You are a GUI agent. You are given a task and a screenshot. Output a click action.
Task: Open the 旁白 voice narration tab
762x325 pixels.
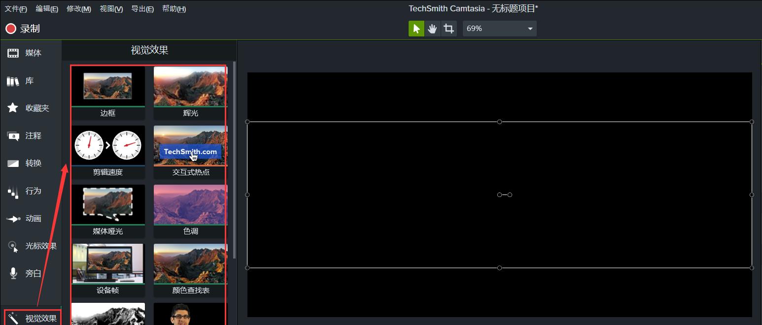pyautogui.click(x=31, y=273)
